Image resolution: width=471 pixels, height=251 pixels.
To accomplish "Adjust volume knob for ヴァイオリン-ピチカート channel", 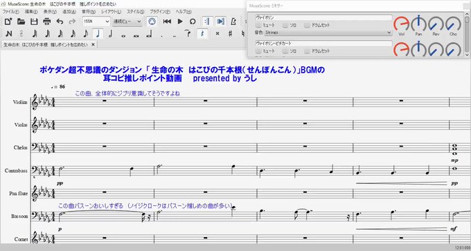I will point(402,49).
